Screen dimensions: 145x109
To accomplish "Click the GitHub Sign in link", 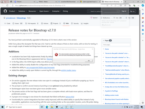I will pos(124,11).
